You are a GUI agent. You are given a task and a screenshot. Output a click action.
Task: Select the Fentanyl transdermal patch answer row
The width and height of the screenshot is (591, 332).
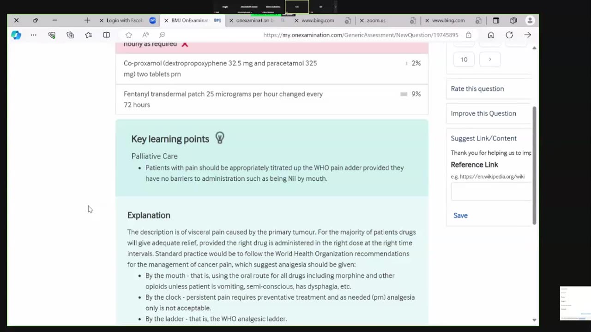pos(271,99)
